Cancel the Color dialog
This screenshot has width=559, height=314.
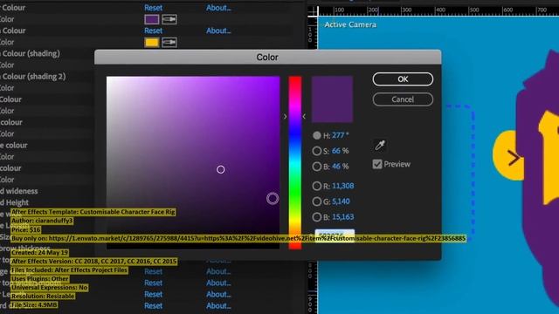click(x=403, y=99)
